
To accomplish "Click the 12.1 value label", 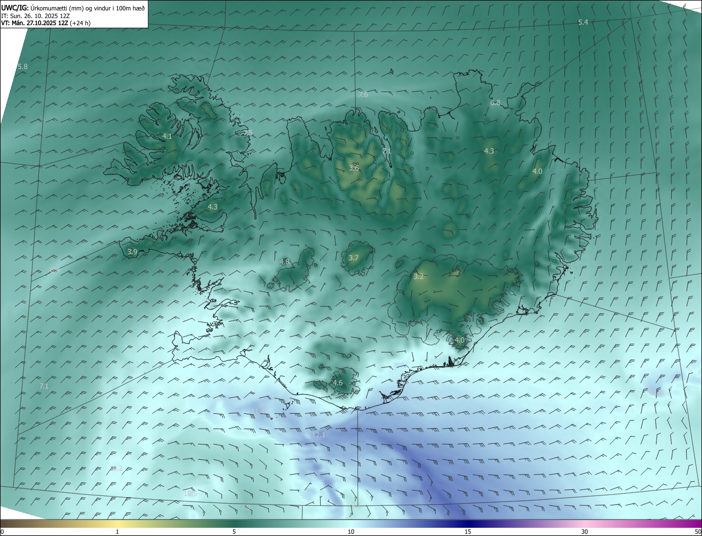I will [x=319, y=435].
